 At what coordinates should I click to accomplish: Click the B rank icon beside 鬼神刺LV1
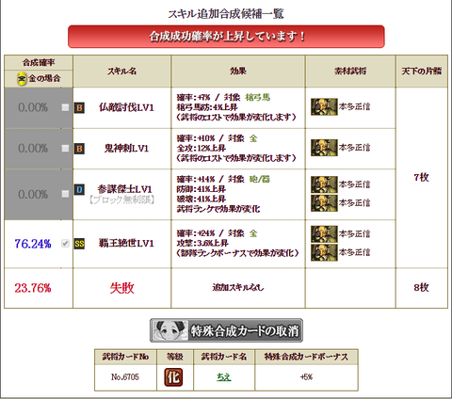pos(79,149)
